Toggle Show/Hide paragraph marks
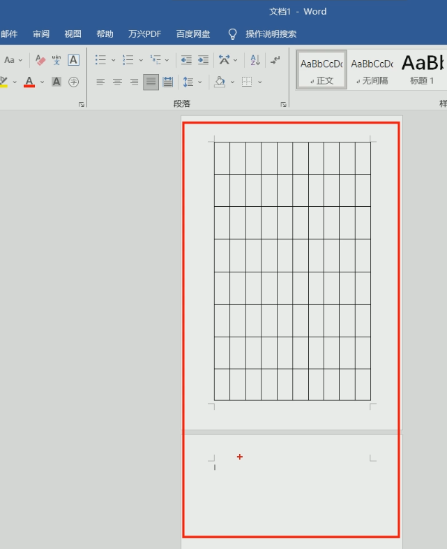The height and width of the screenshot is (549, 447). 275,60
